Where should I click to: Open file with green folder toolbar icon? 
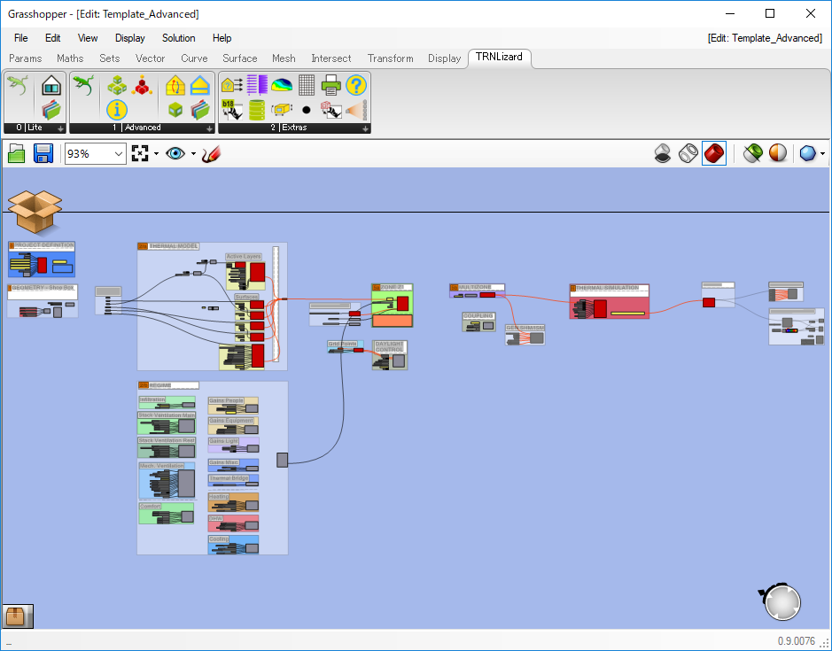(17, 154)
